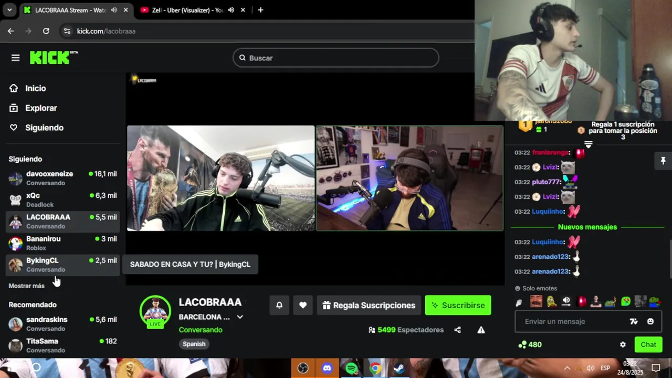Viewport: 672px width, 378px height.
Task: Select the laughing man emote
Action: click(x=536, y=301)
